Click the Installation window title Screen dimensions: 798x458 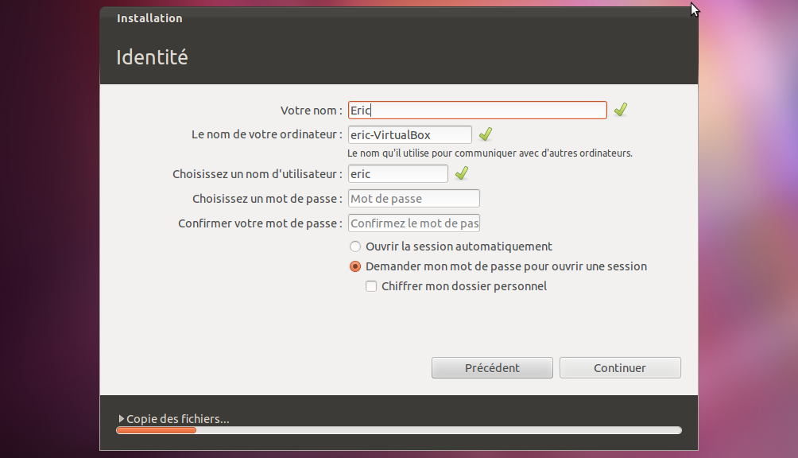tap(149, 18)
